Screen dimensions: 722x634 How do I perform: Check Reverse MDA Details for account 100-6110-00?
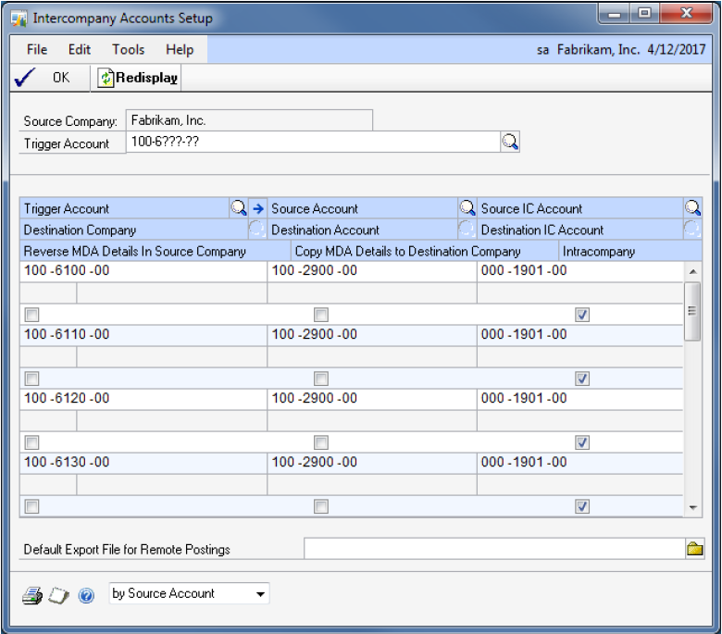pos(32,379)
